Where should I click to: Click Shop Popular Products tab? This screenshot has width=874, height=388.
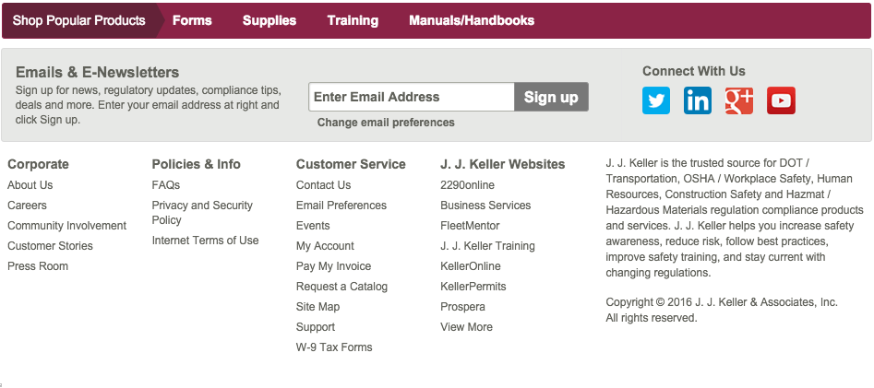(x=79, y=20)
